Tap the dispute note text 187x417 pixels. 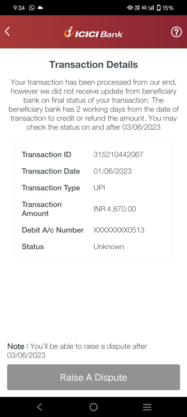[77, 351]
